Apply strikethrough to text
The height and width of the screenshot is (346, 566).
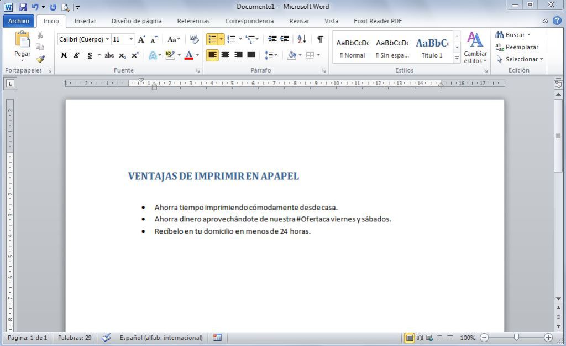[x=109, y=55]
